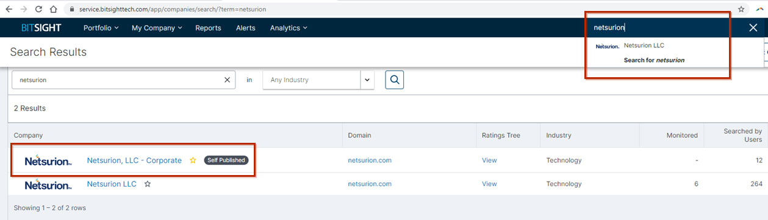The height and width of the screenshot is (220, 768).
Task: View ratings tree for Netsurion LLC
Action: point(489,184)
